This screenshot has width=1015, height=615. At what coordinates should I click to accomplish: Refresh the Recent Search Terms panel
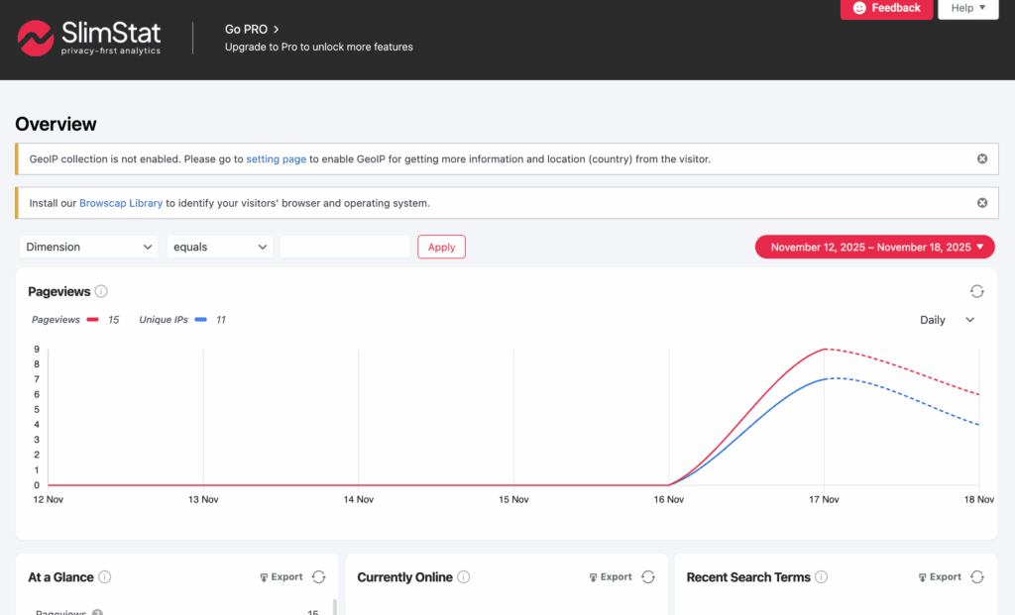pyautogui.click(x=977, y=576)
